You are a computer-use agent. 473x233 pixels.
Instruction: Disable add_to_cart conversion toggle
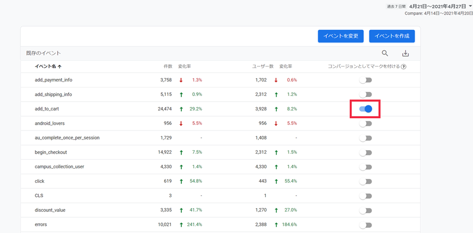coord(365,109)
